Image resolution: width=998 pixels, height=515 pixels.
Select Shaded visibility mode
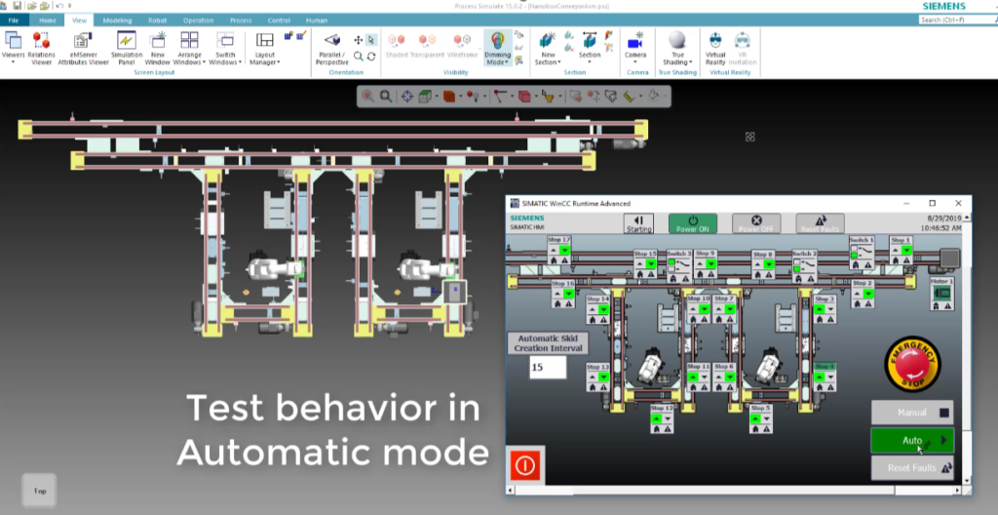pos(397,46)
